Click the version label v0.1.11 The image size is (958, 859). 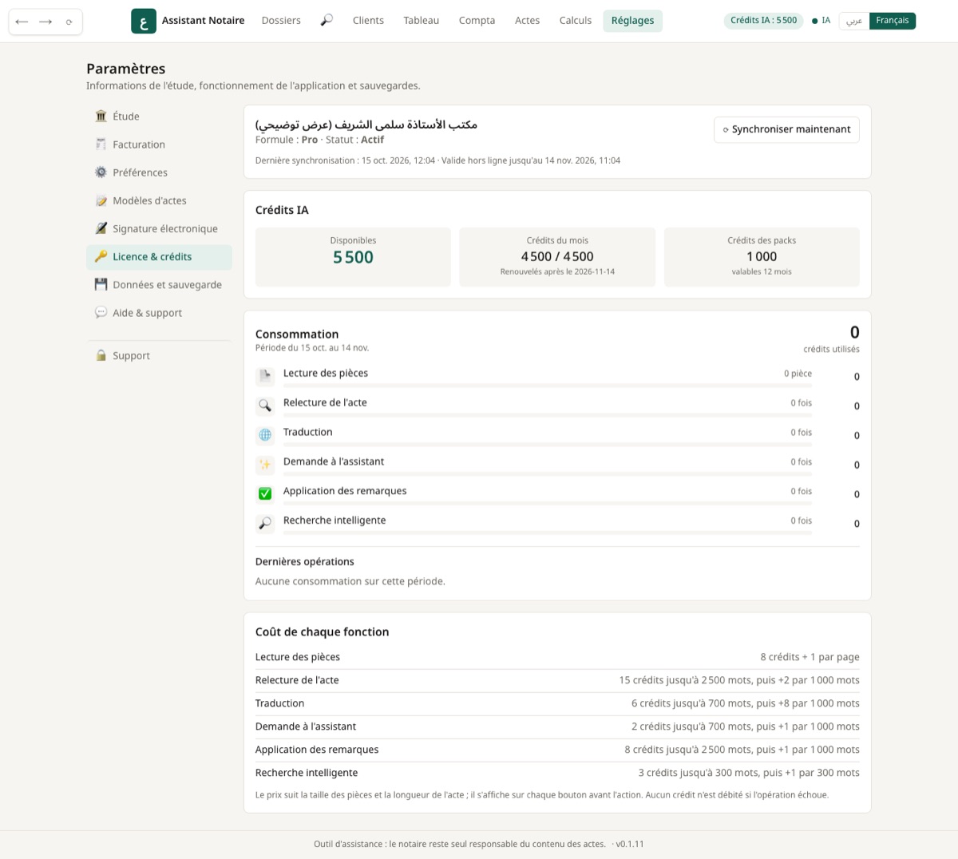[630, 844]
